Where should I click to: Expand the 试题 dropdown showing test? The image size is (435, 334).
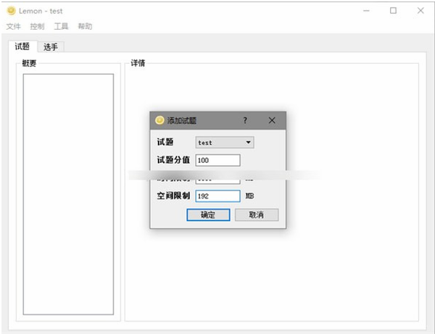225,143
